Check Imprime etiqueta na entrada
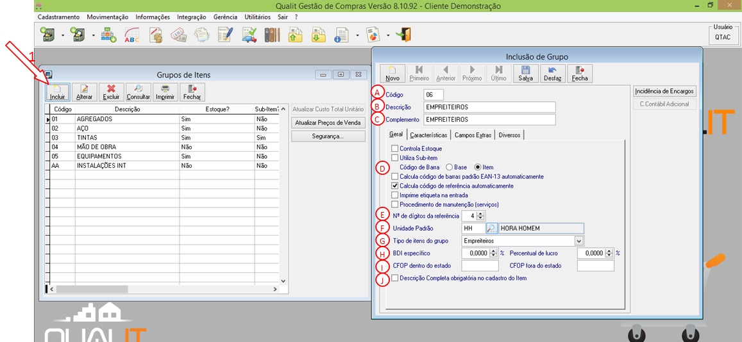 pos(394,195)
